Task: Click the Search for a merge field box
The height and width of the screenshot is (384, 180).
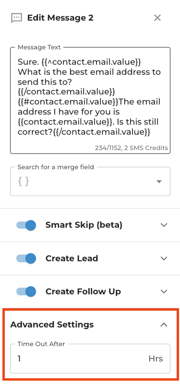Action: (90, 182)
